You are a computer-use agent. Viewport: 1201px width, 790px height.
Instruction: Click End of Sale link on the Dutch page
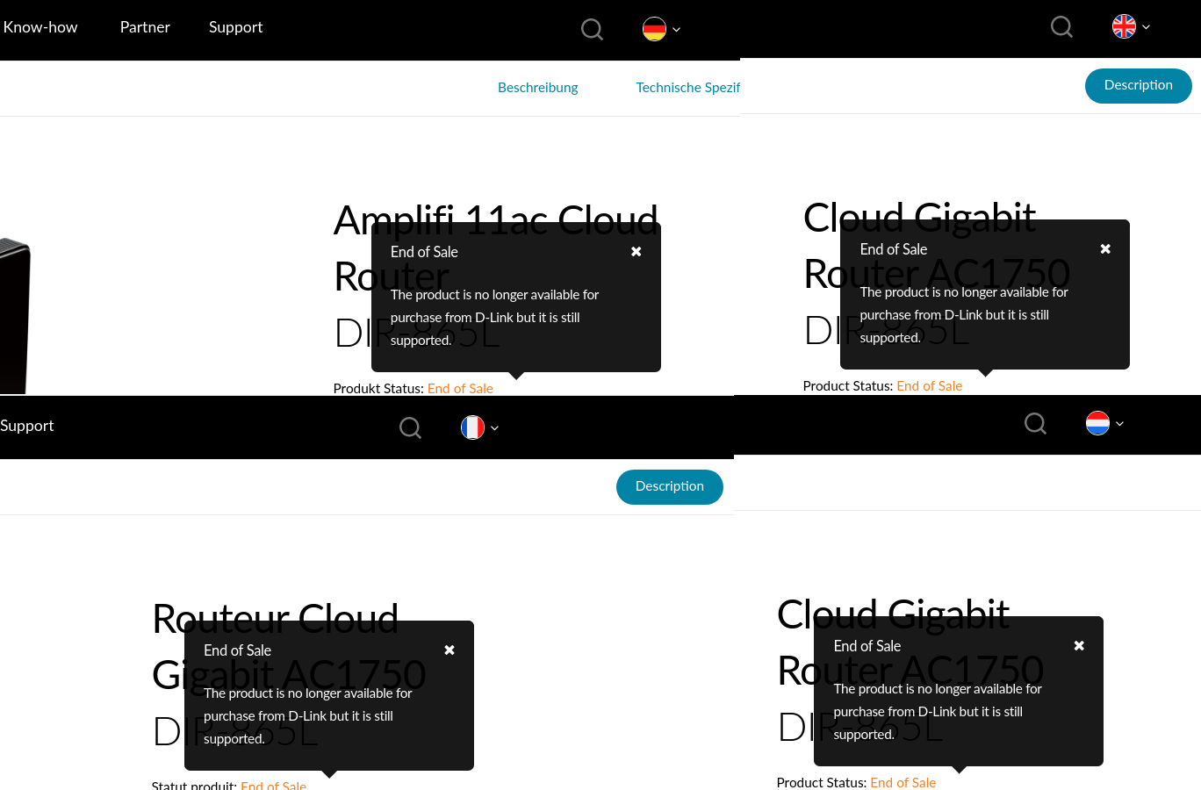(x=903, y=783)
